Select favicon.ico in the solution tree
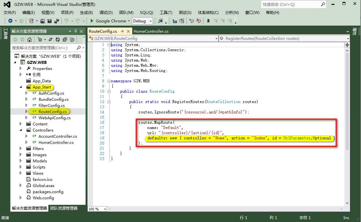Screen dimensions: 361x222 [42, 179]
